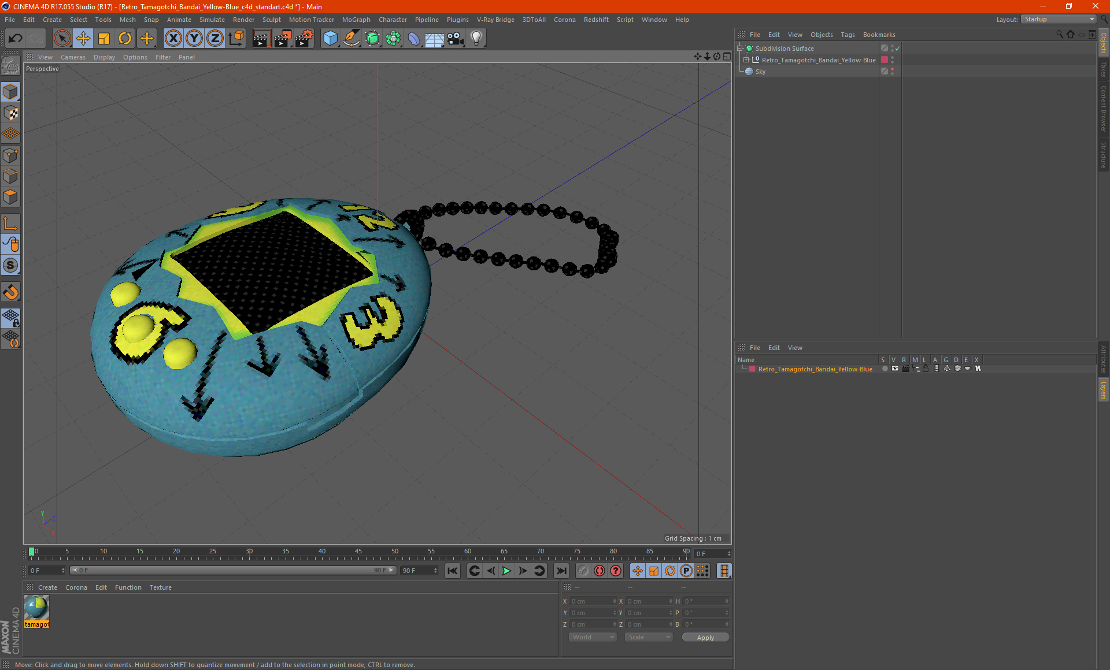Toggle Y axis lock
The height and width of the screenshot is (670, 1110).
[x=194, y=39]
